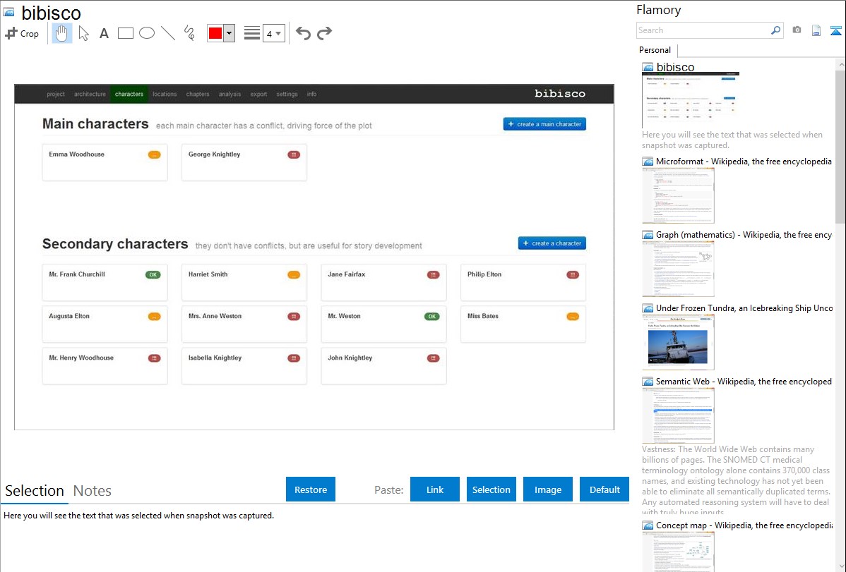846x572 pixels.
Task: Take a snapshot with camera icon
Action: point(797,30)
